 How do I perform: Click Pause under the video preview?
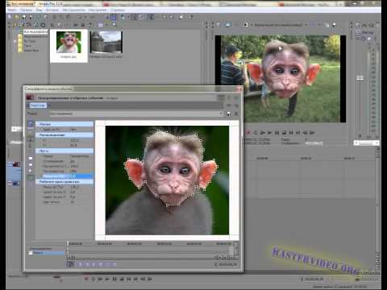(277, 132)
